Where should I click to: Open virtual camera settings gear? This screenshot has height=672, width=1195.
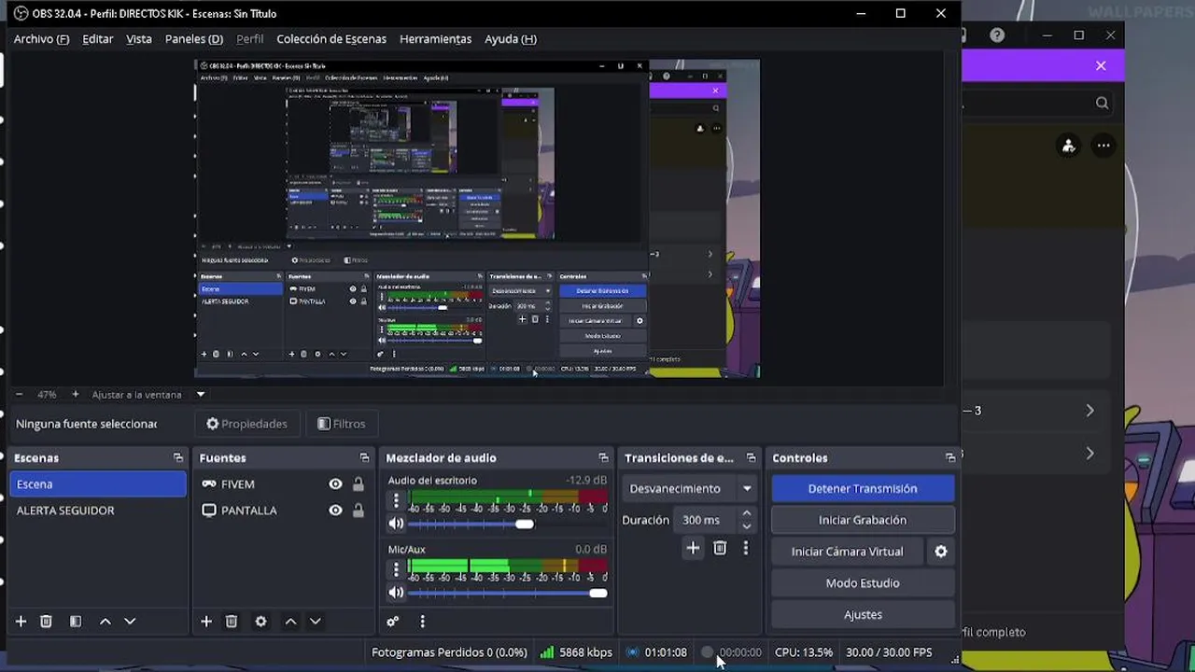coord(941,552)
